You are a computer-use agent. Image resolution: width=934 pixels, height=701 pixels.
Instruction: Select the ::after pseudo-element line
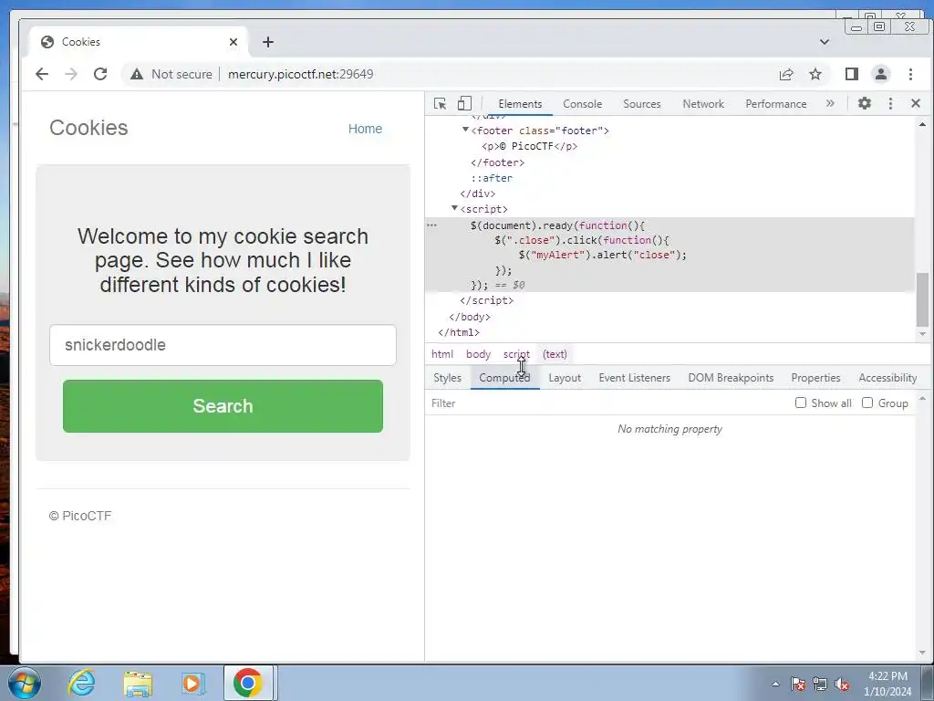[492, 178]
